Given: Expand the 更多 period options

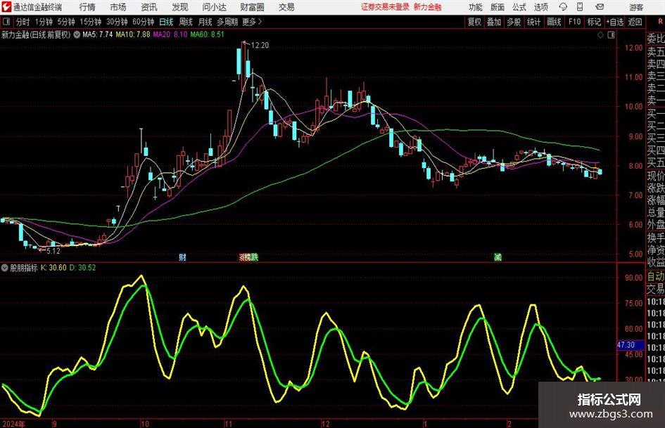Looking at the screenshot, I should pyautogui.click(x=252, y=22).
